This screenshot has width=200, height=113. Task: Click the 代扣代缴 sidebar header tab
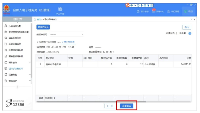click(x=18, y=19)
